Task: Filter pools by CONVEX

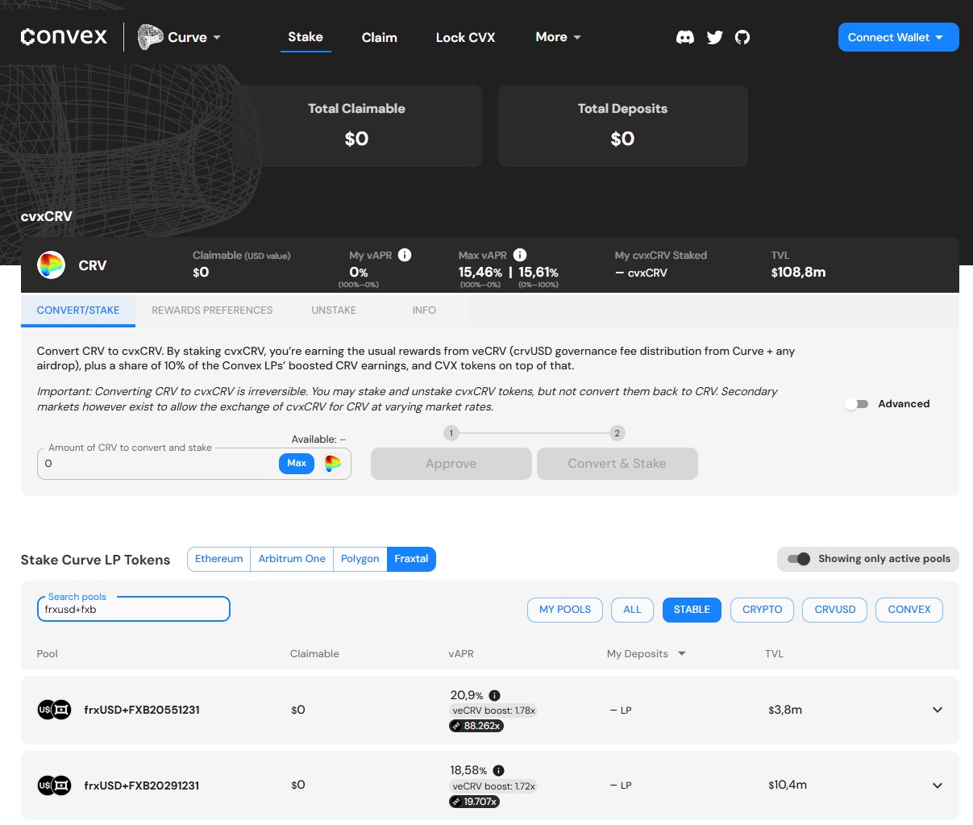Action: pos(909,610)
